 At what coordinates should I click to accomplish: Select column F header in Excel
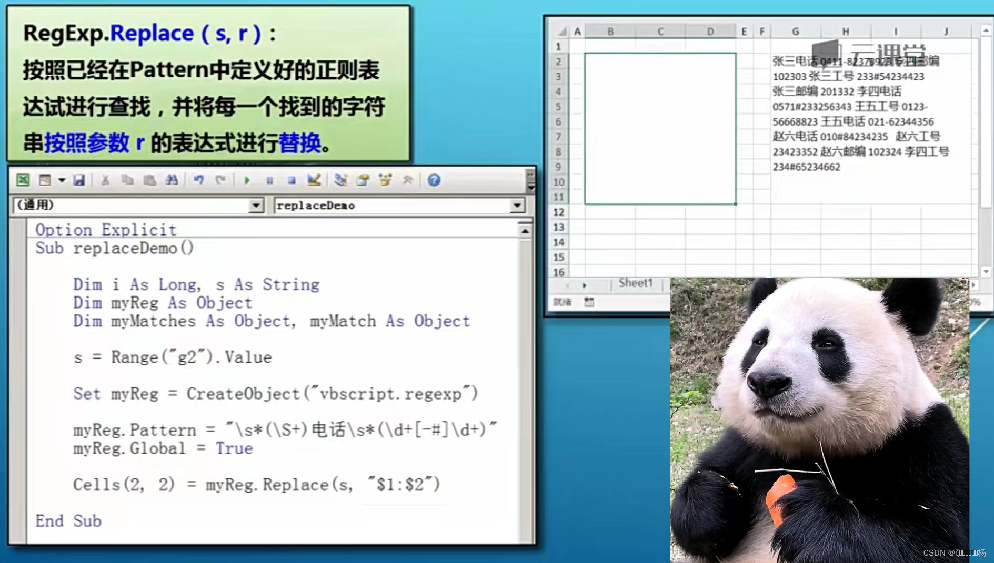[762, 32]
